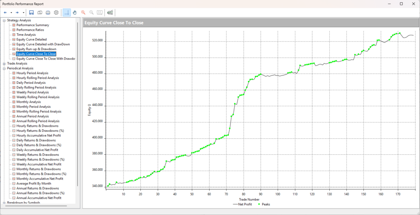Click the 3D chart view icon
Screen dimensions: 420x215
point(110,13)
